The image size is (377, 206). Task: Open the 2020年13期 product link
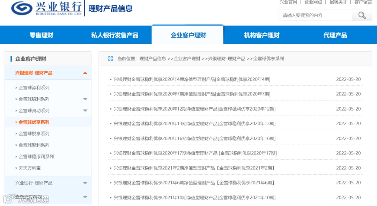point(194,123)
